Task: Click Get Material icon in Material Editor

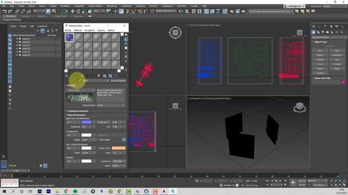Action: pos(66,76)
